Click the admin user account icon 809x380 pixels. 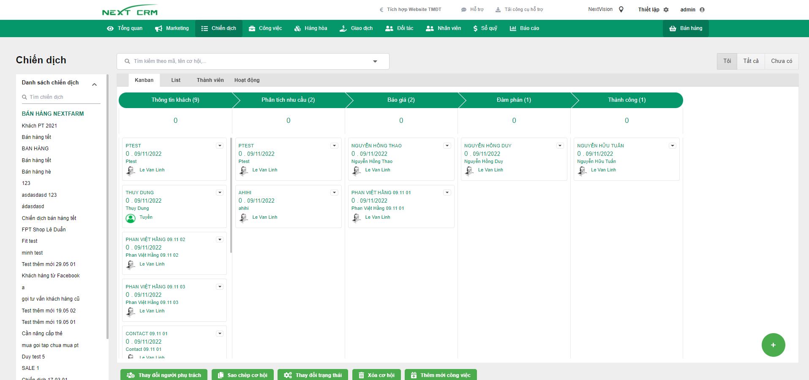coord(702,10)
